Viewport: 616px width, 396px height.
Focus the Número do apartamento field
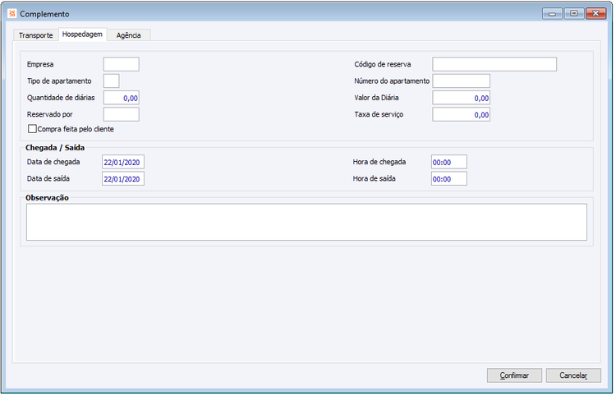click(x=462, y=81)
